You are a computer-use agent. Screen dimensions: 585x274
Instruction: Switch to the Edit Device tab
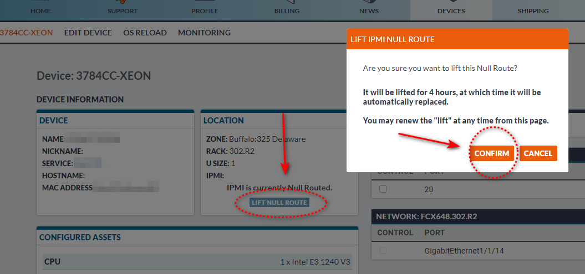(88, 33)
